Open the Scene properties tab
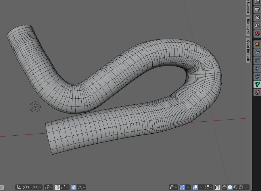This screenshot has width=261, height=191. (x=257, y=26)
